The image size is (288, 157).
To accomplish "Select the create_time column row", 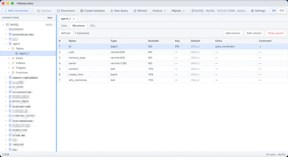I will click(172, 75).
